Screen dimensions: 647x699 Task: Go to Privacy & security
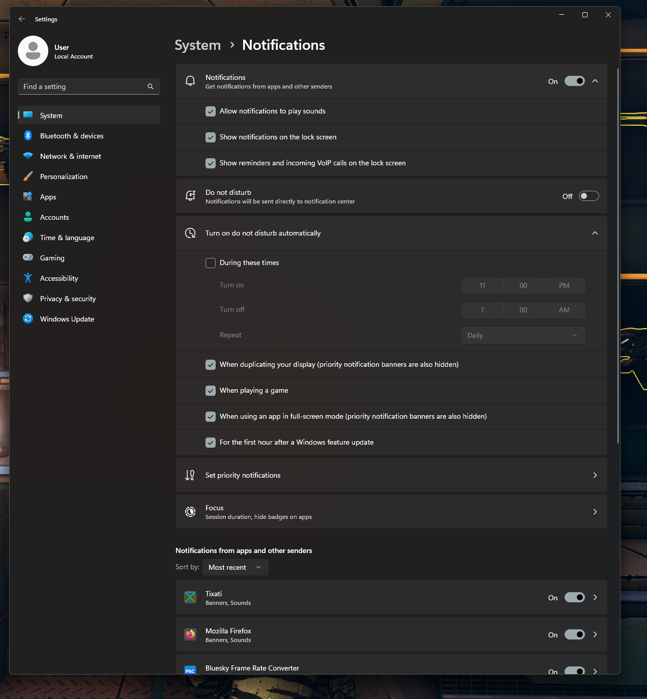pyautogui.click(x=68, y=299)
